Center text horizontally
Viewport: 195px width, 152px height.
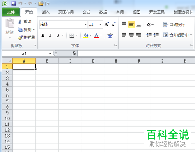pyautogui.click(x=131, y=35)
